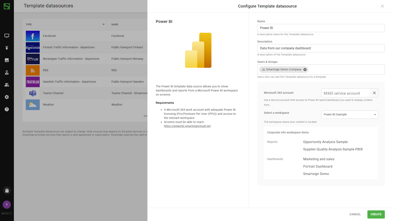Click the Create button
Screen dimensions: 393x221
(376, 214)
